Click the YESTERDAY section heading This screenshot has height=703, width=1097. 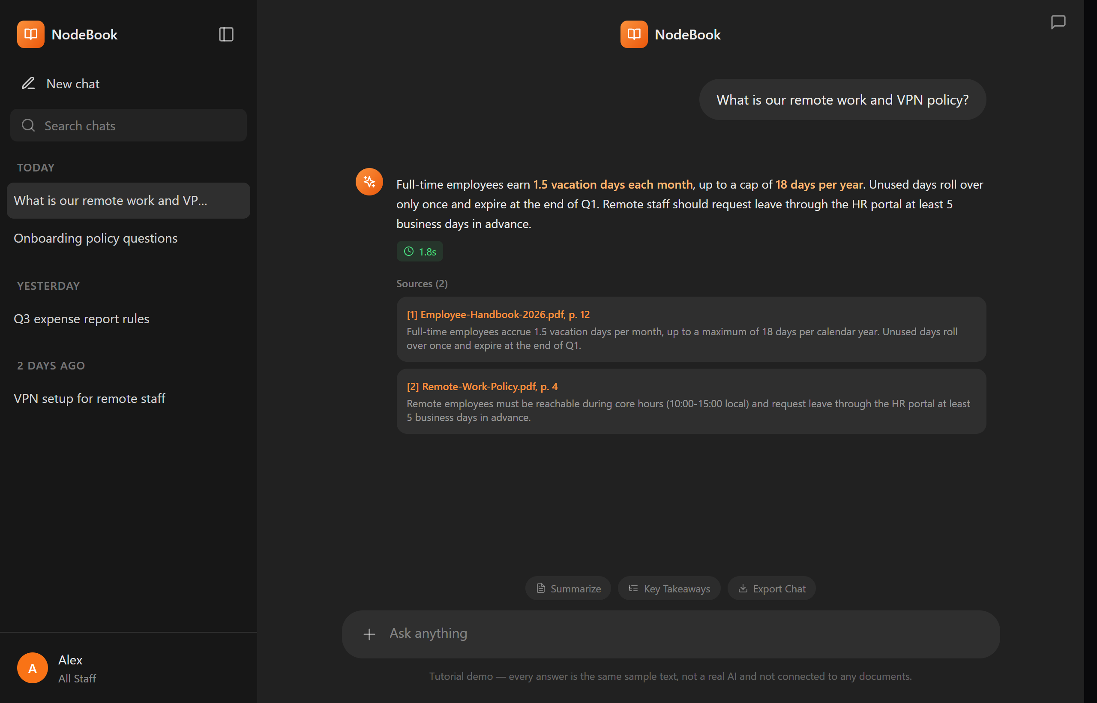point(48,286)
